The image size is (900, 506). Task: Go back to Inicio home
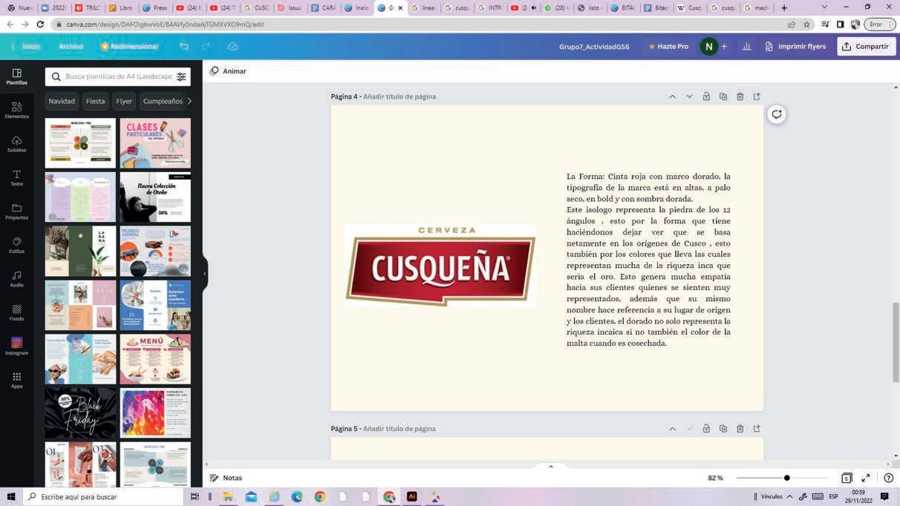tap(30, 46)
